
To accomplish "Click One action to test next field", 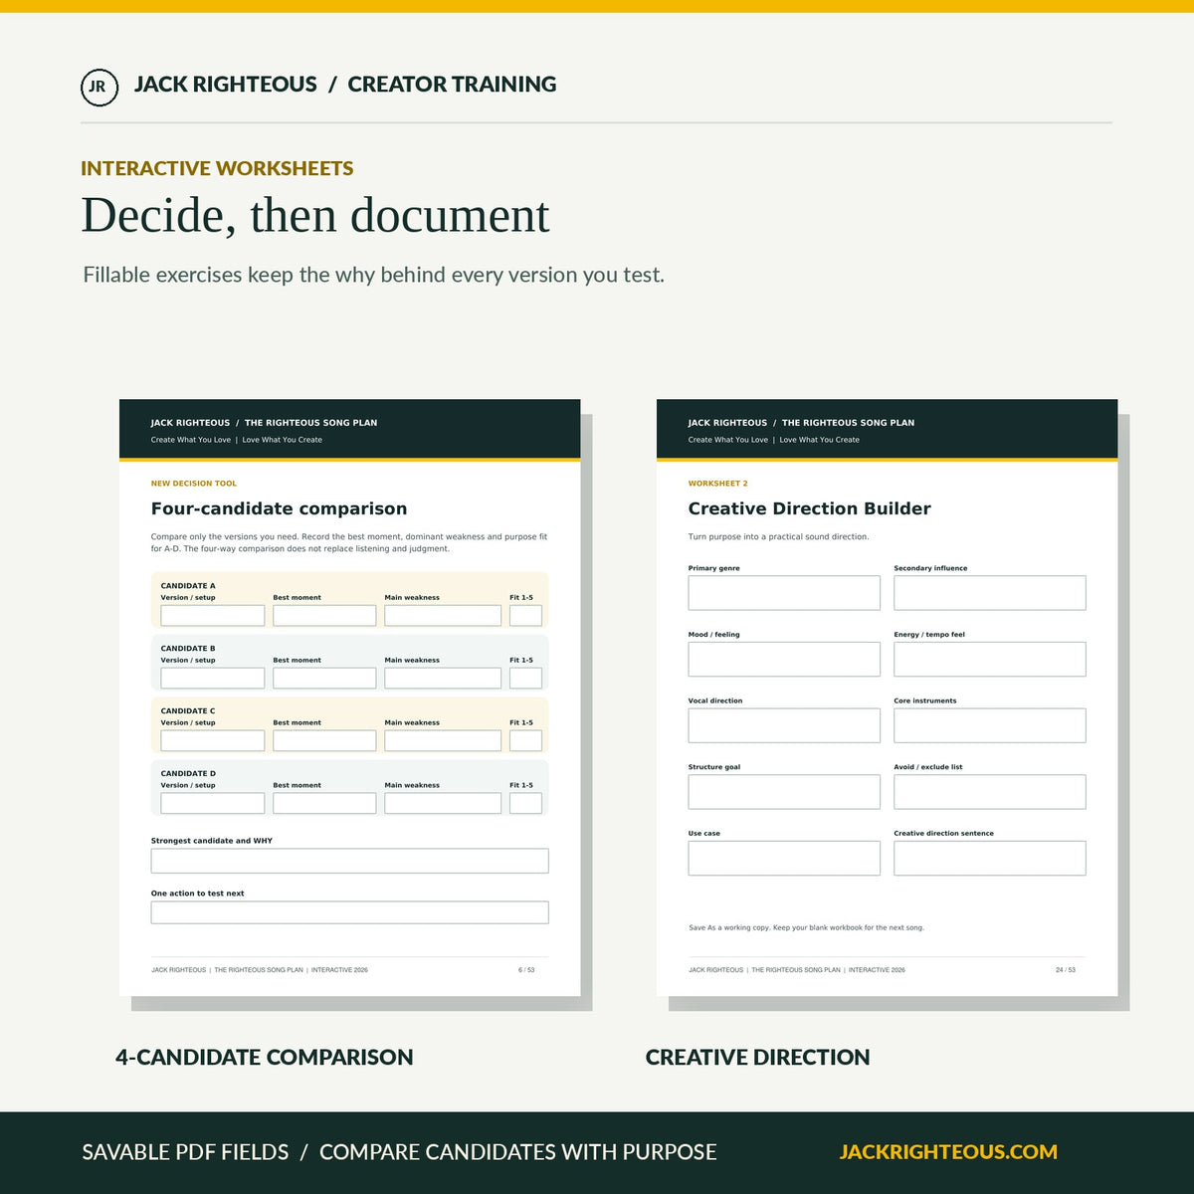I will [x=349, y=912].
